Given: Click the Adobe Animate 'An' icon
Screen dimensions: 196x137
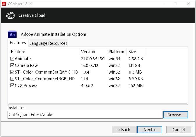Looking at the screenshot, I should click(x=12, y=34).
